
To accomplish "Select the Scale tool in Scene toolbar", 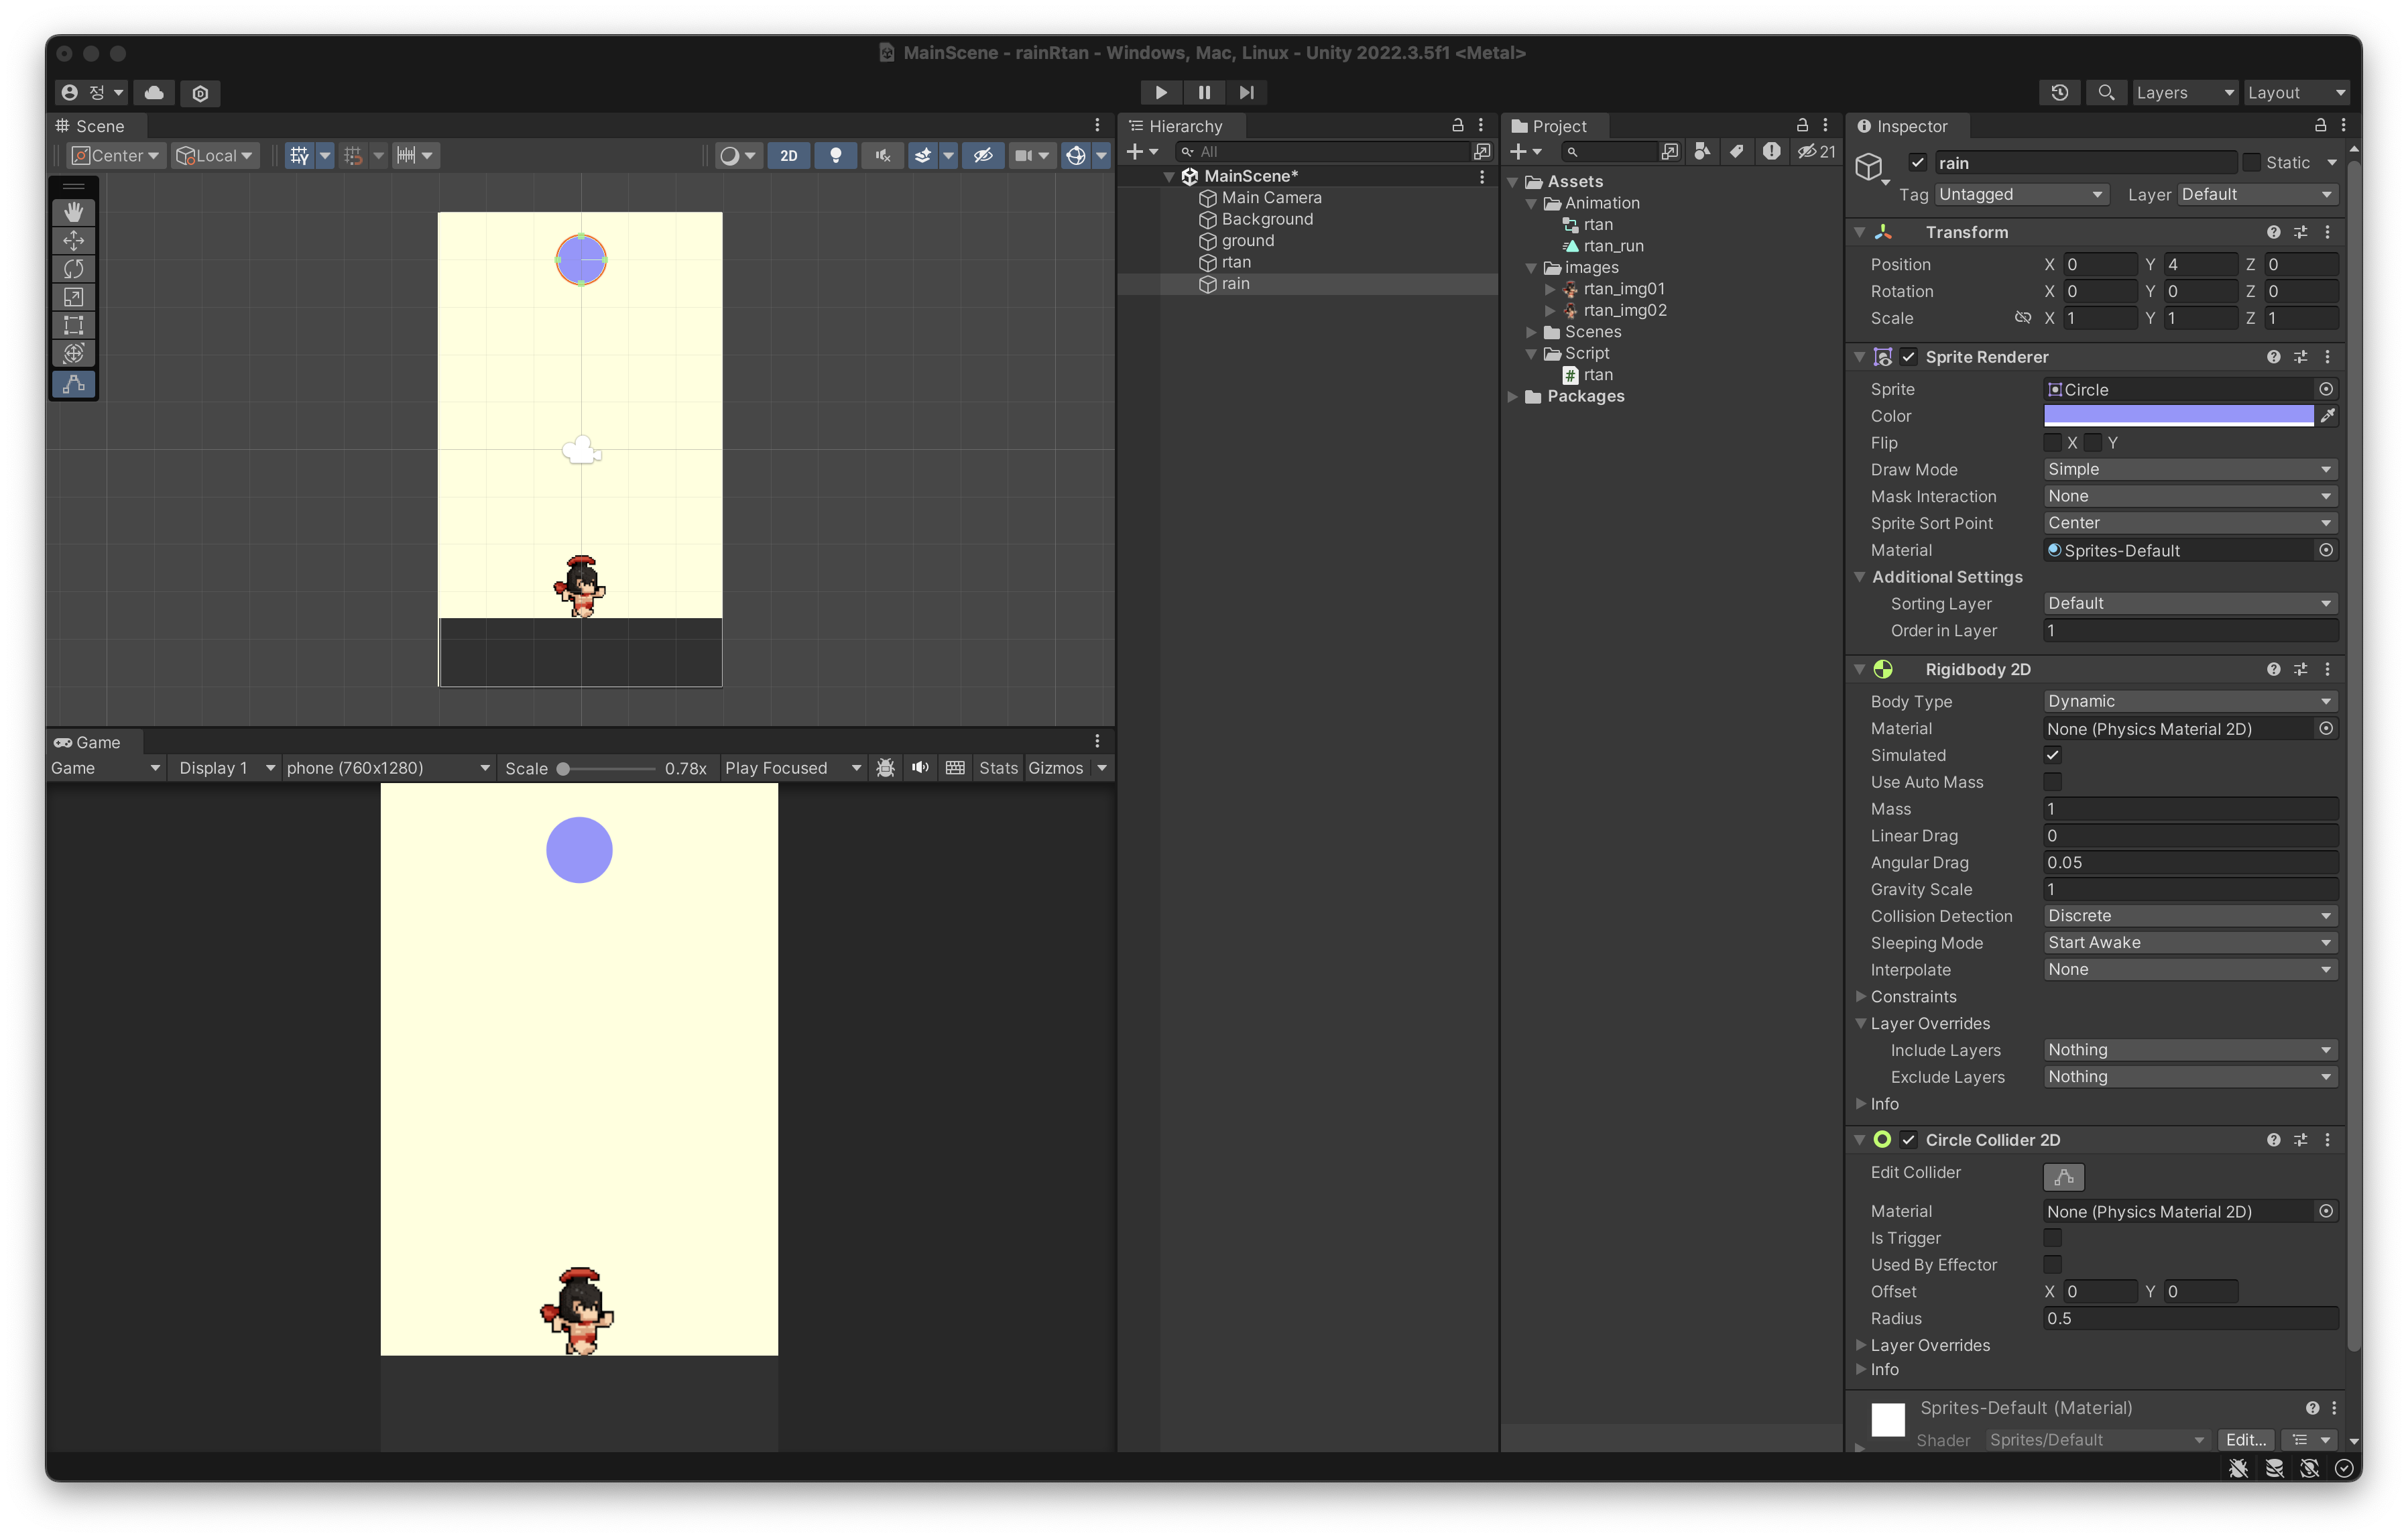I will [74, 297].
